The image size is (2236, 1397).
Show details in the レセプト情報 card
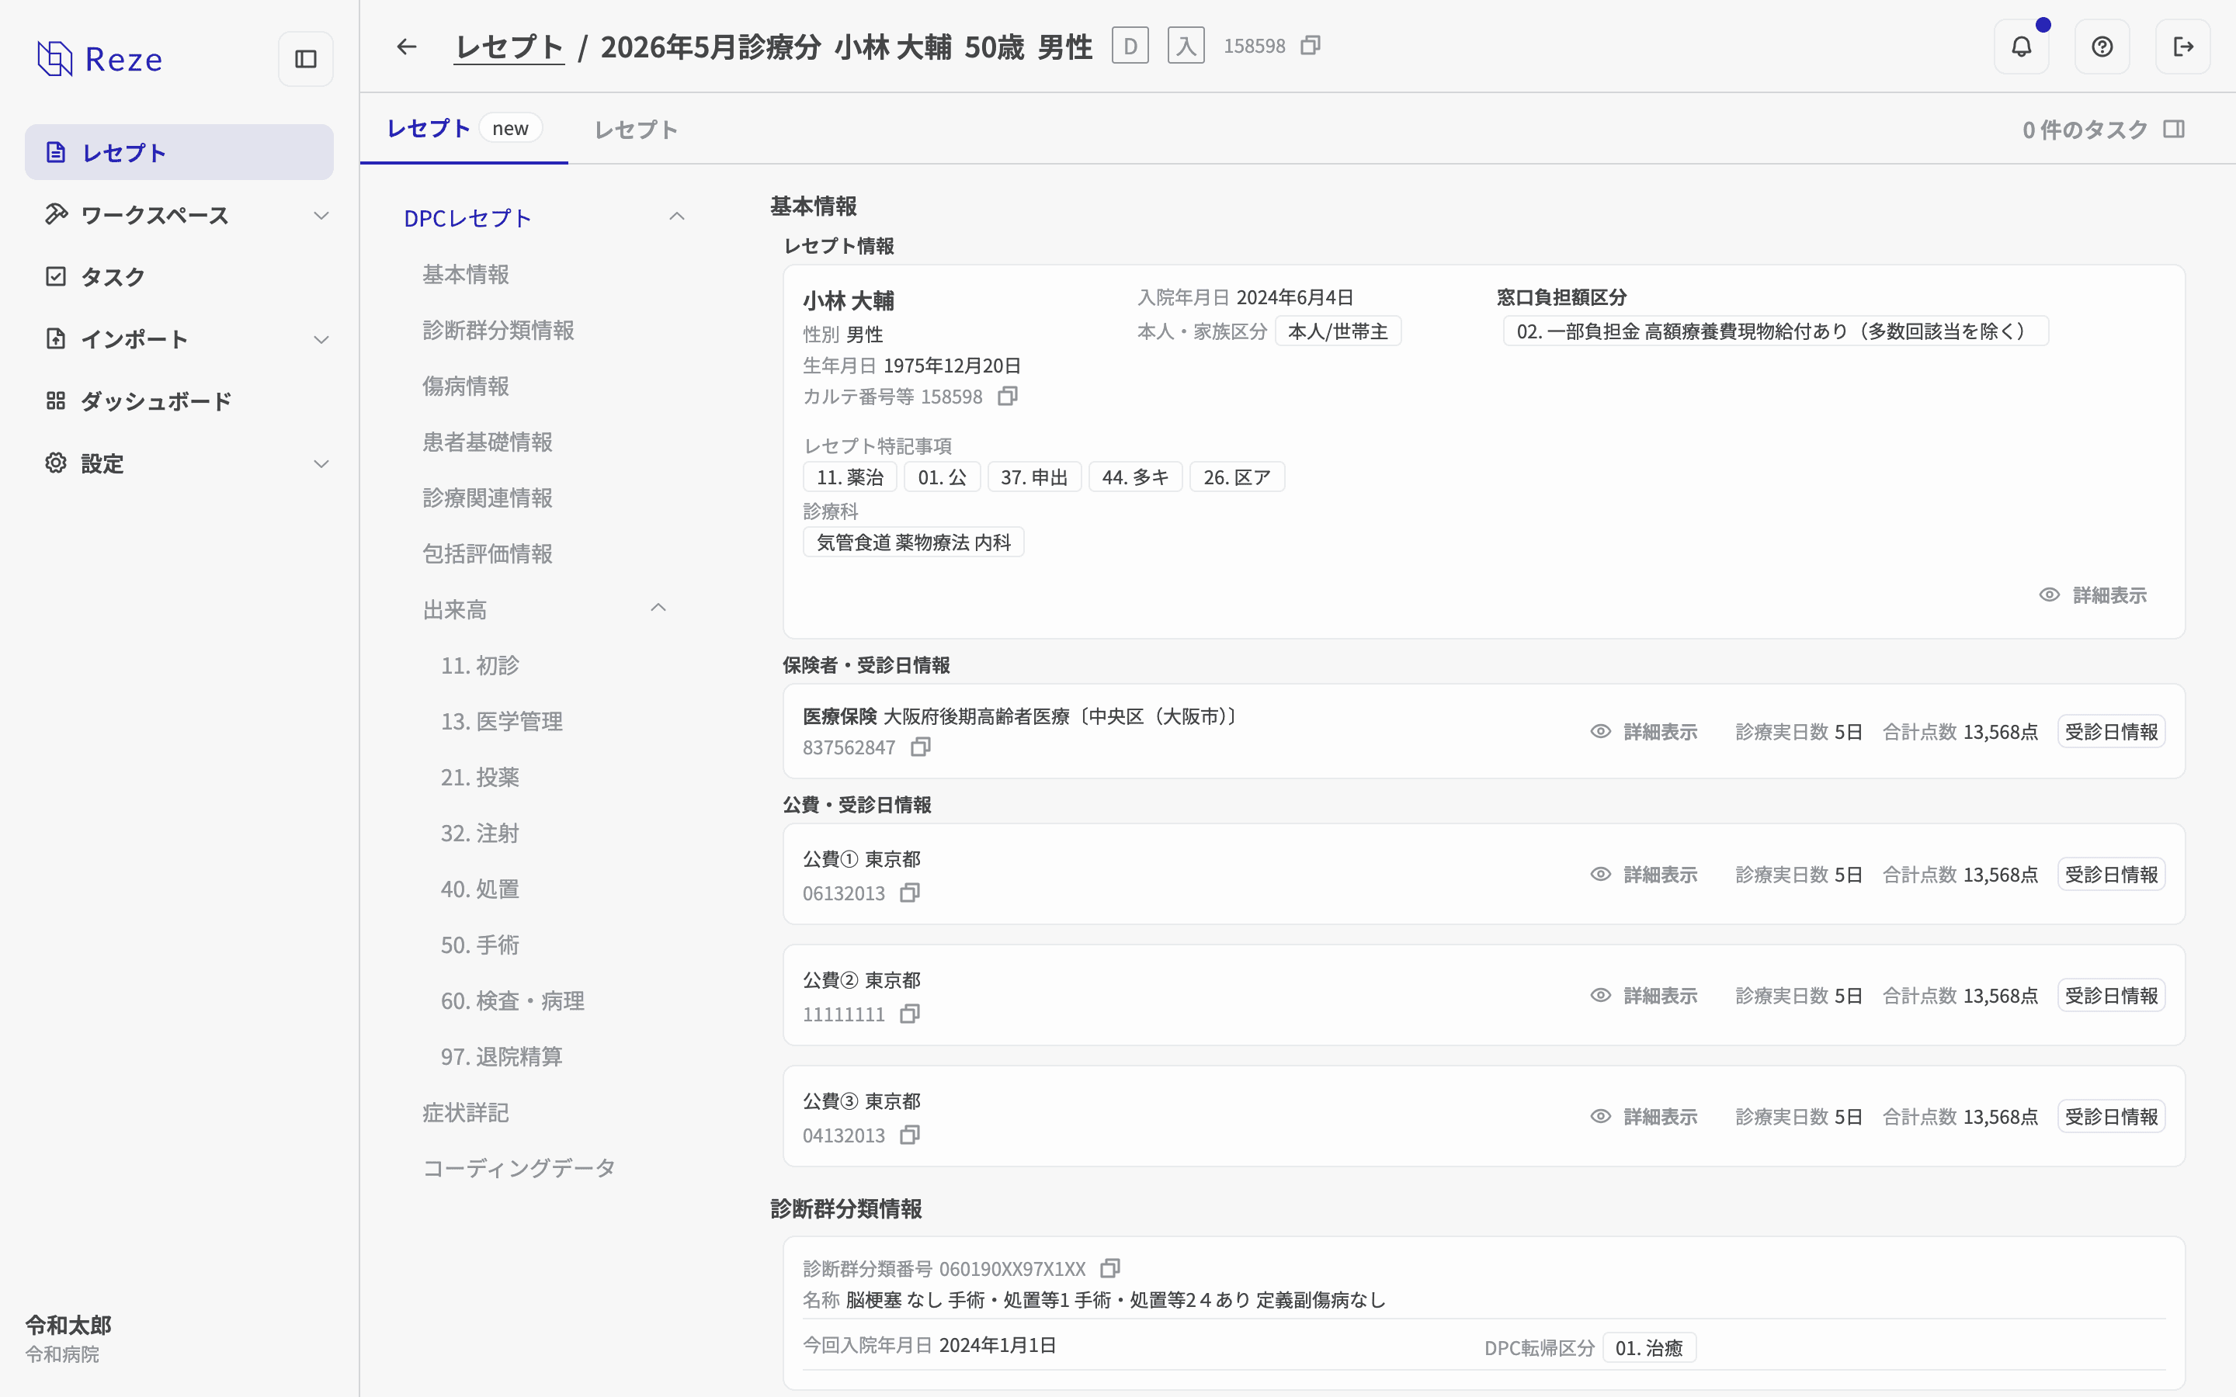click(2093, 595)
